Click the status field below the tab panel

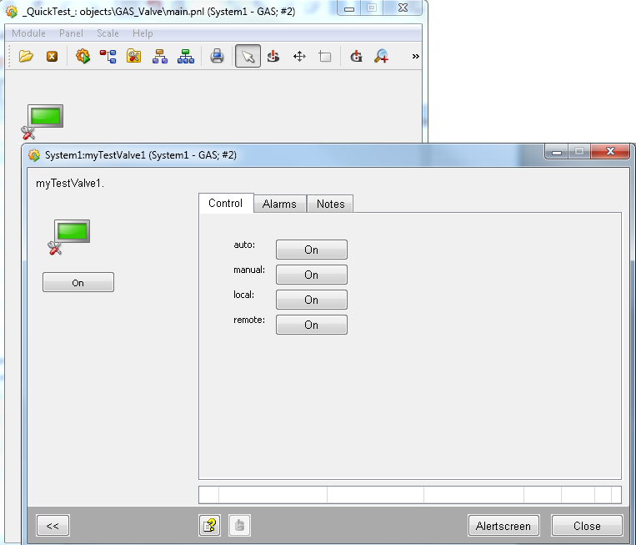pyautogui.click(x=409, y=494)
